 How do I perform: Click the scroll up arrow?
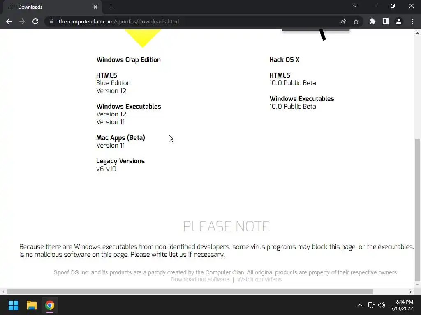(x=417, y=33)
